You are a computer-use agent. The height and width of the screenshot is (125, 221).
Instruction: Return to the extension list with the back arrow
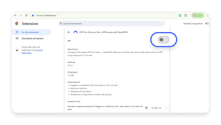(69, 32)
